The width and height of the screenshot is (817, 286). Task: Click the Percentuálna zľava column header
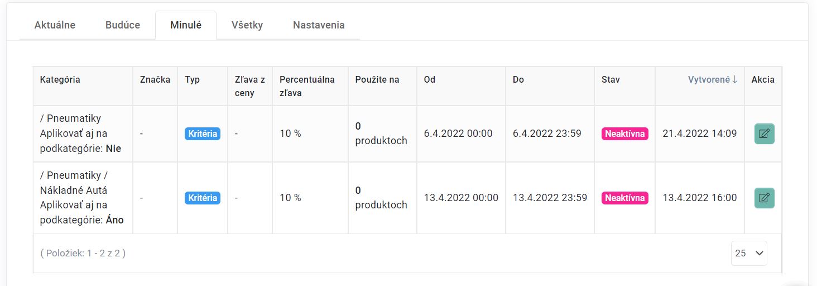click(307, 86)
